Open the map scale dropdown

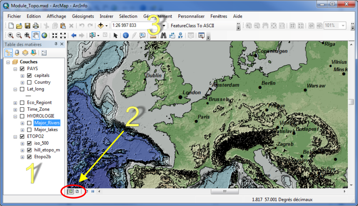[x=164, y=26]
